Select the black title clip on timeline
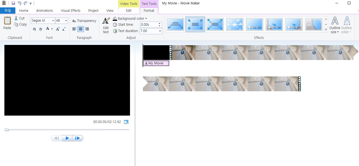The height and width of the screenshot is (166, 359). coord(156,53)
